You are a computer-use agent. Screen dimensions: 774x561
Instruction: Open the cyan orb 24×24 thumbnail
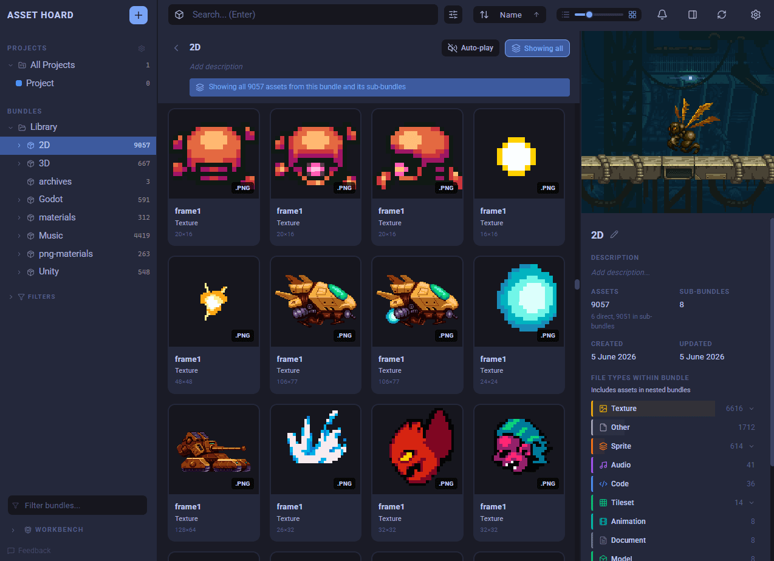point(519,302)
